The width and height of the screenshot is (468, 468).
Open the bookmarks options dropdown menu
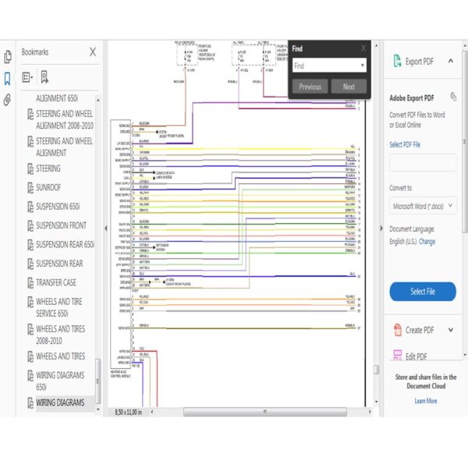pos(27,77)
